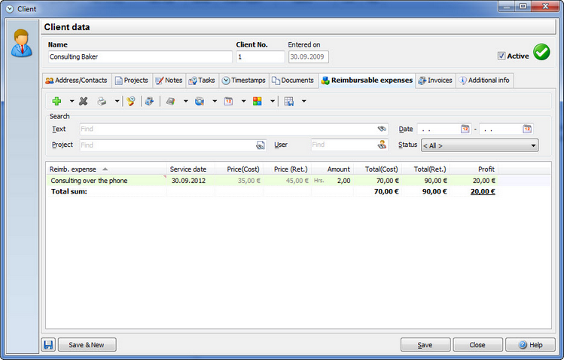564x360 pixels.
Task: Expand the dropdown arrow next to book icon
Action: point(185,102)
